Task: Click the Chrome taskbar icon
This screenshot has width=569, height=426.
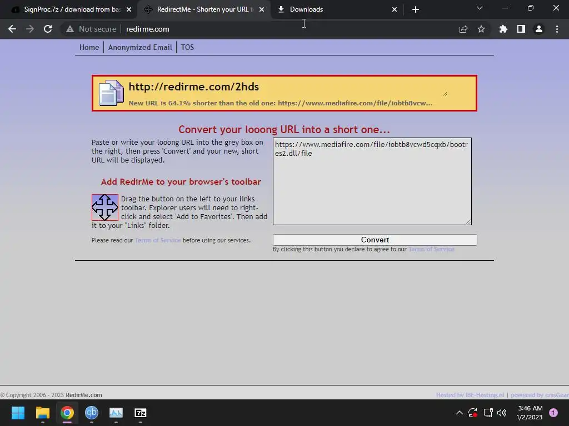Action: coord(67,413)
